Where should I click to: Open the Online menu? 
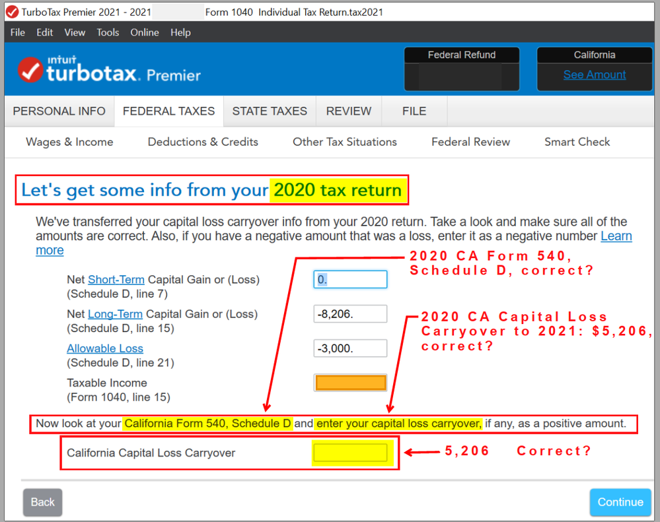[x=145, y=32]
